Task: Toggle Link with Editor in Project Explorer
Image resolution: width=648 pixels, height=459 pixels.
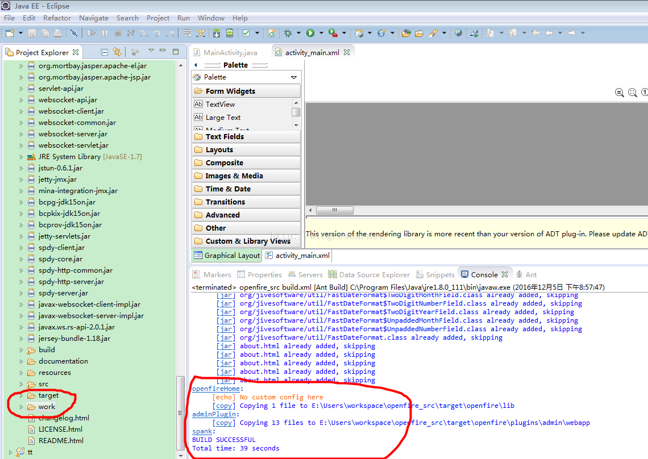Action: (117, 52)
